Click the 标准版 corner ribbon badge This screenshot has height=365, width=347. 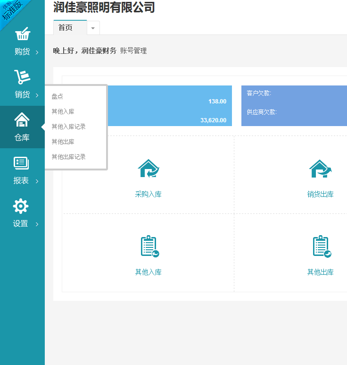[x=12, y=10]
